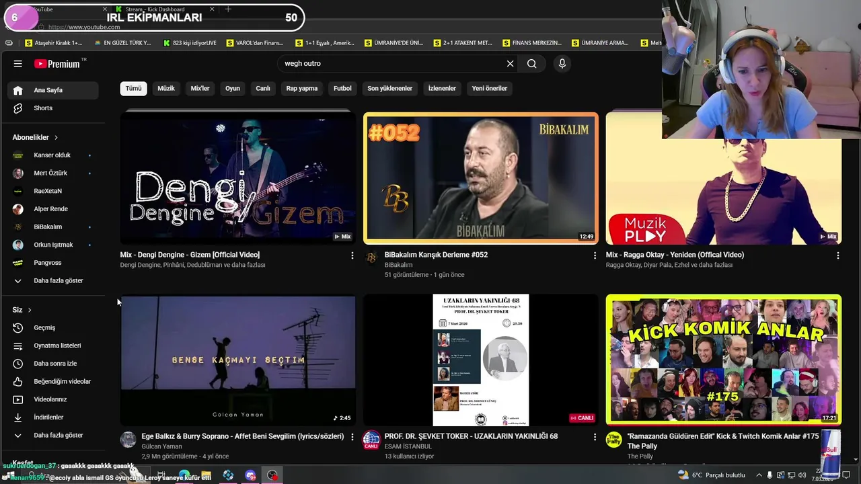
Task: Play the Bense Kaçmayı Seçtim thumbnail
Action: point(237,360)
